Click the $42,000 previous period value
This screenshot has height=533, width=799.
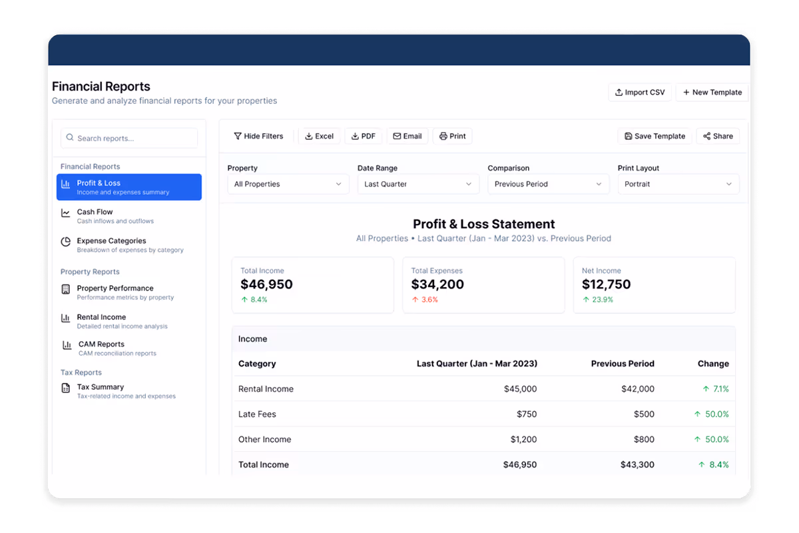[x=638, y=388]
